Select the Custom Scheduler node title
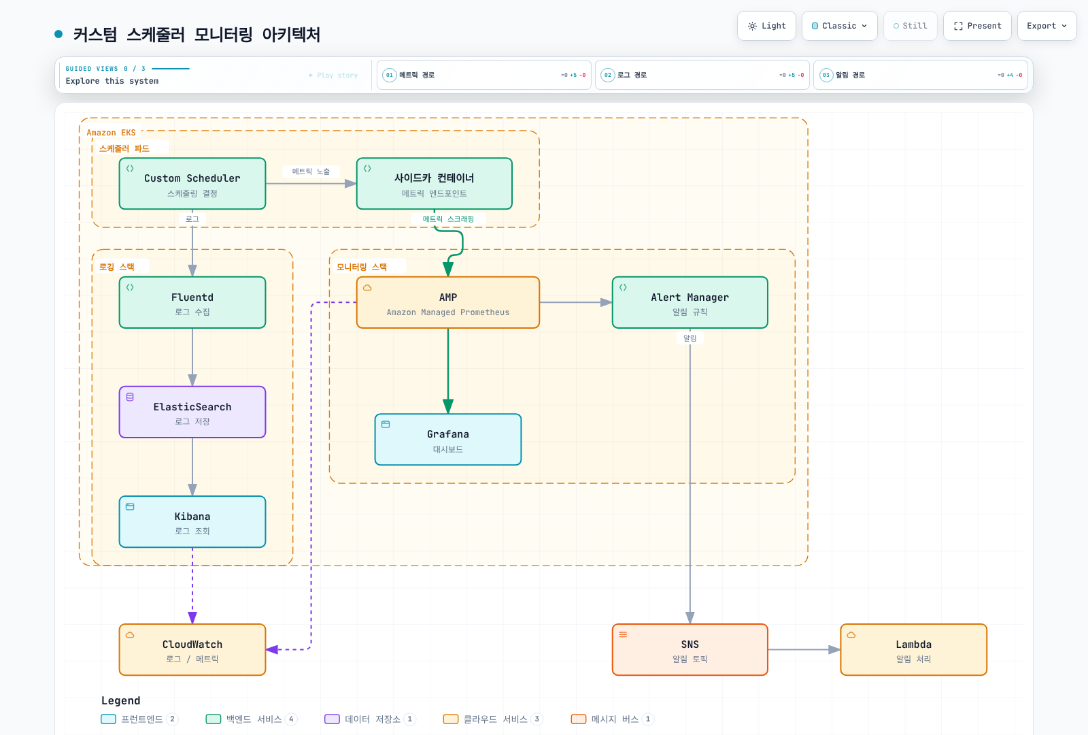1088x735 pixels. click(192, 178)
